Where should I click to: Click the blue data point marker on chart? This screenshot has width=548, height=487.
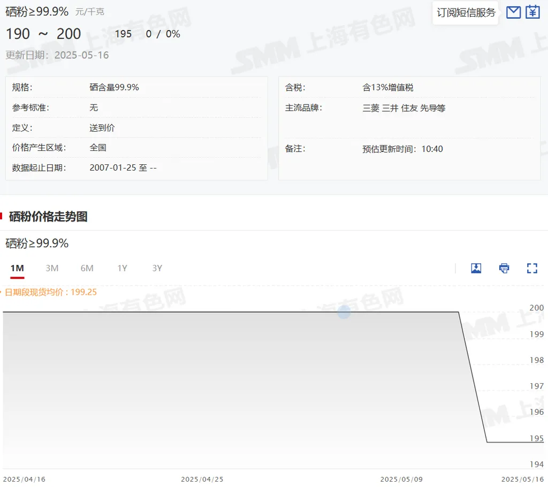coord(344,312)
